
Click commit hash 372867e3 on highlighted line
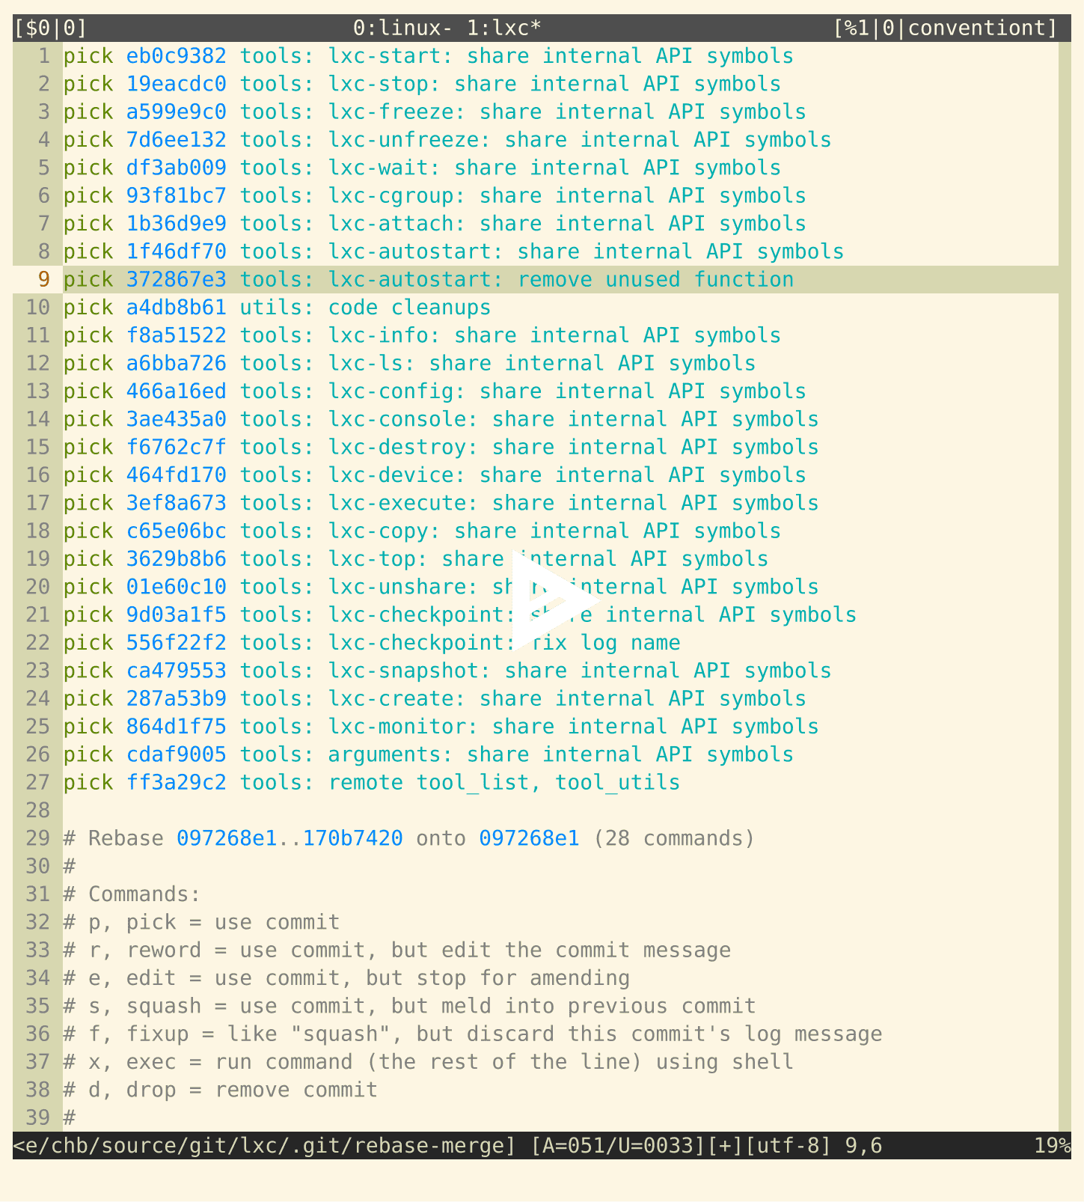176,280
